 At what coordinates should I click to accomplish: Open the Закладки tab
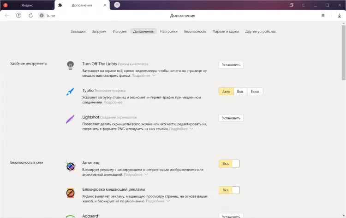(78, 31)
